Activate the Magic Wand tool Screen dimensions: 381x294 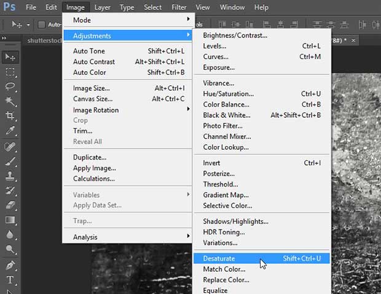click(10, 101)
